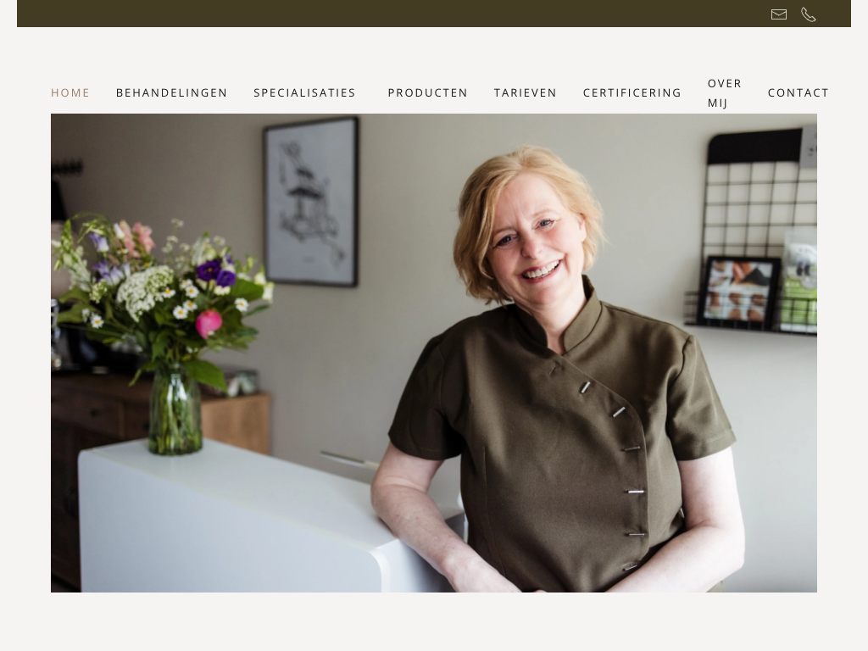Open the Home menu item

coord(70,92)
